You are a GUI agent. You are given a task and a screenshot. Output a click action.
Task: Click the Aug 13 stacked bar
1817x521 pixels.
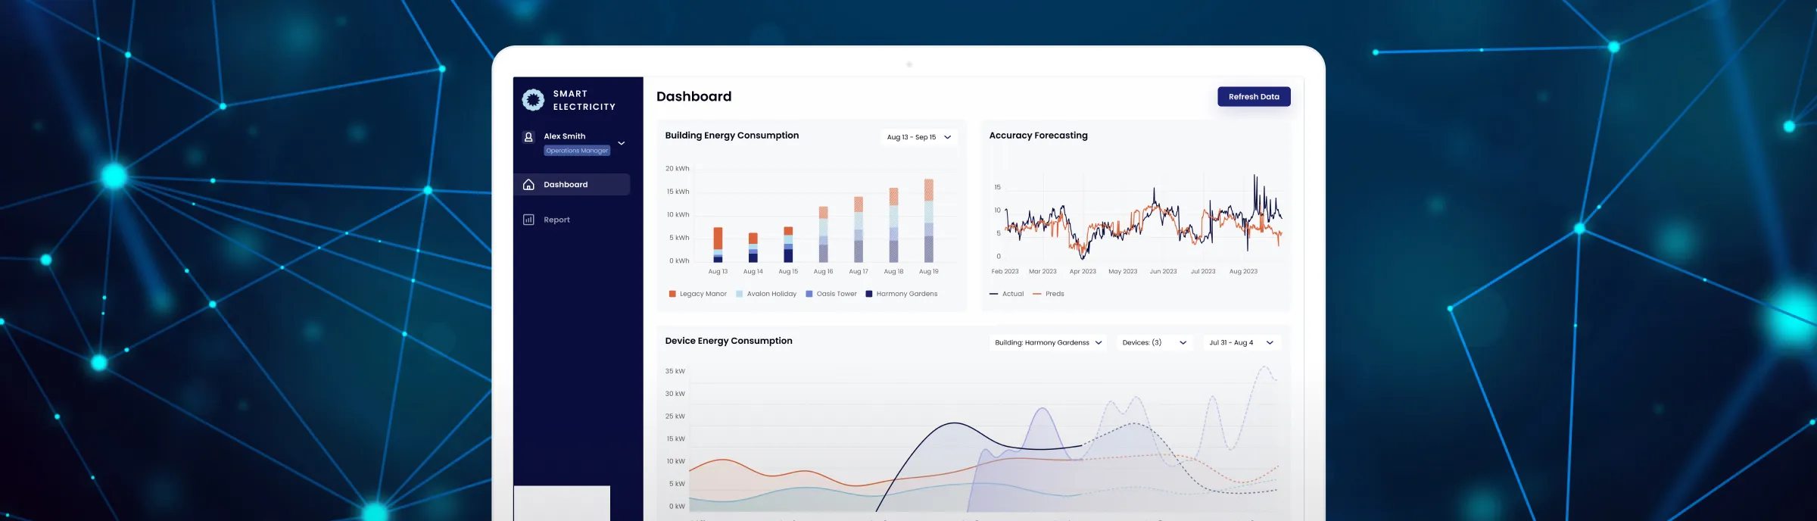click(718, 245)
